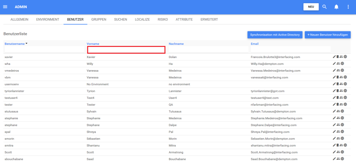Image resolution: width=356 pixels, height=162 pixels.
Task: Open globe environments icon for xavier
Action: 345,57
